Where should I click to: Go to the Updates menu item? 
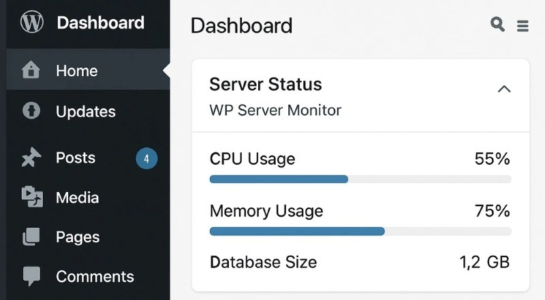tap(85, 111)
